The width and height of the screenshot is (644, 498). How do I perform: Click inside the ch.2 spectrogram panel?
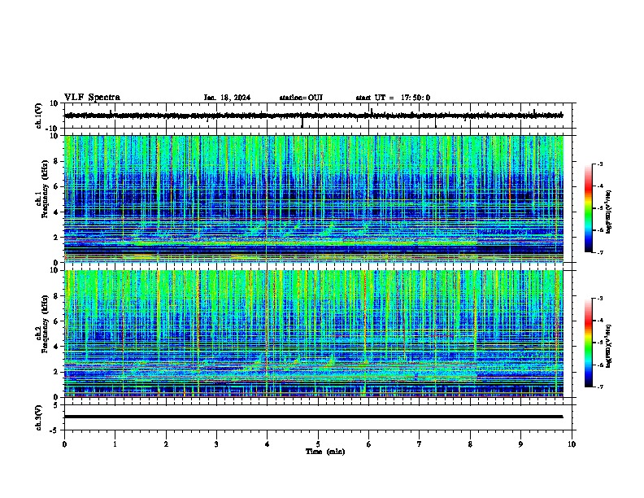314,334
